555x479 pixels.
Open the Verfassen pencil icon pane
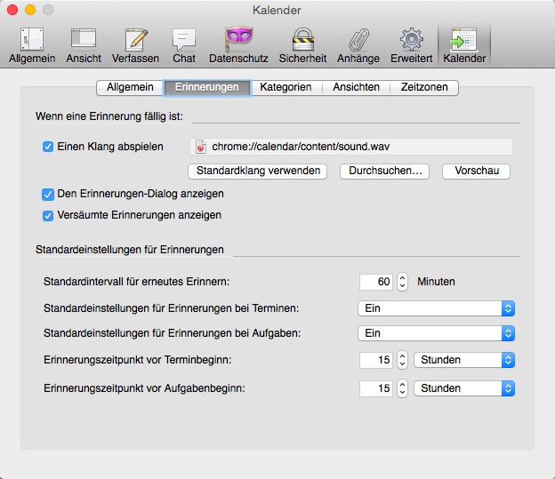tap(135, 44)
